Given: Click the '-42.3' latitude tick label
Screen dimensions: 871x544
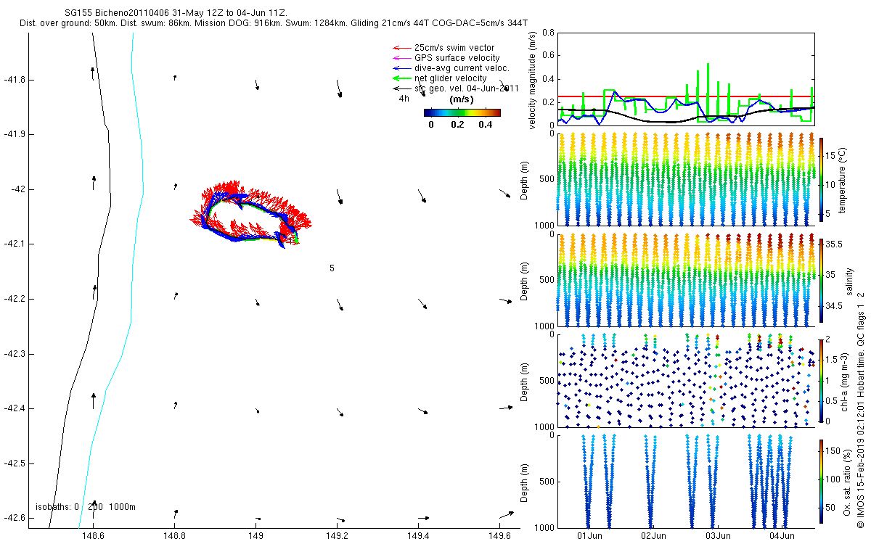Looking at the screenshot, I should [14, 354].
